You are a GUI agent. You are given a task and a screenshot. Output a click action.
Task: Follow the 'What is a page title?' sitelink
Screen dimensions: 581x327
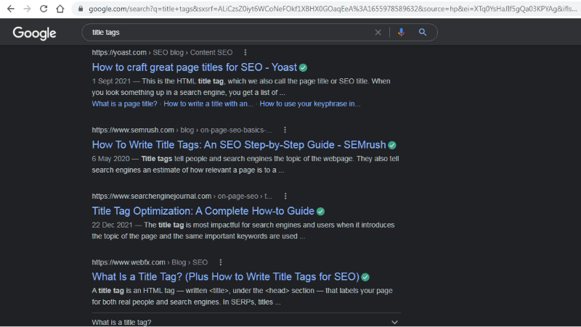tap(124, 104)
